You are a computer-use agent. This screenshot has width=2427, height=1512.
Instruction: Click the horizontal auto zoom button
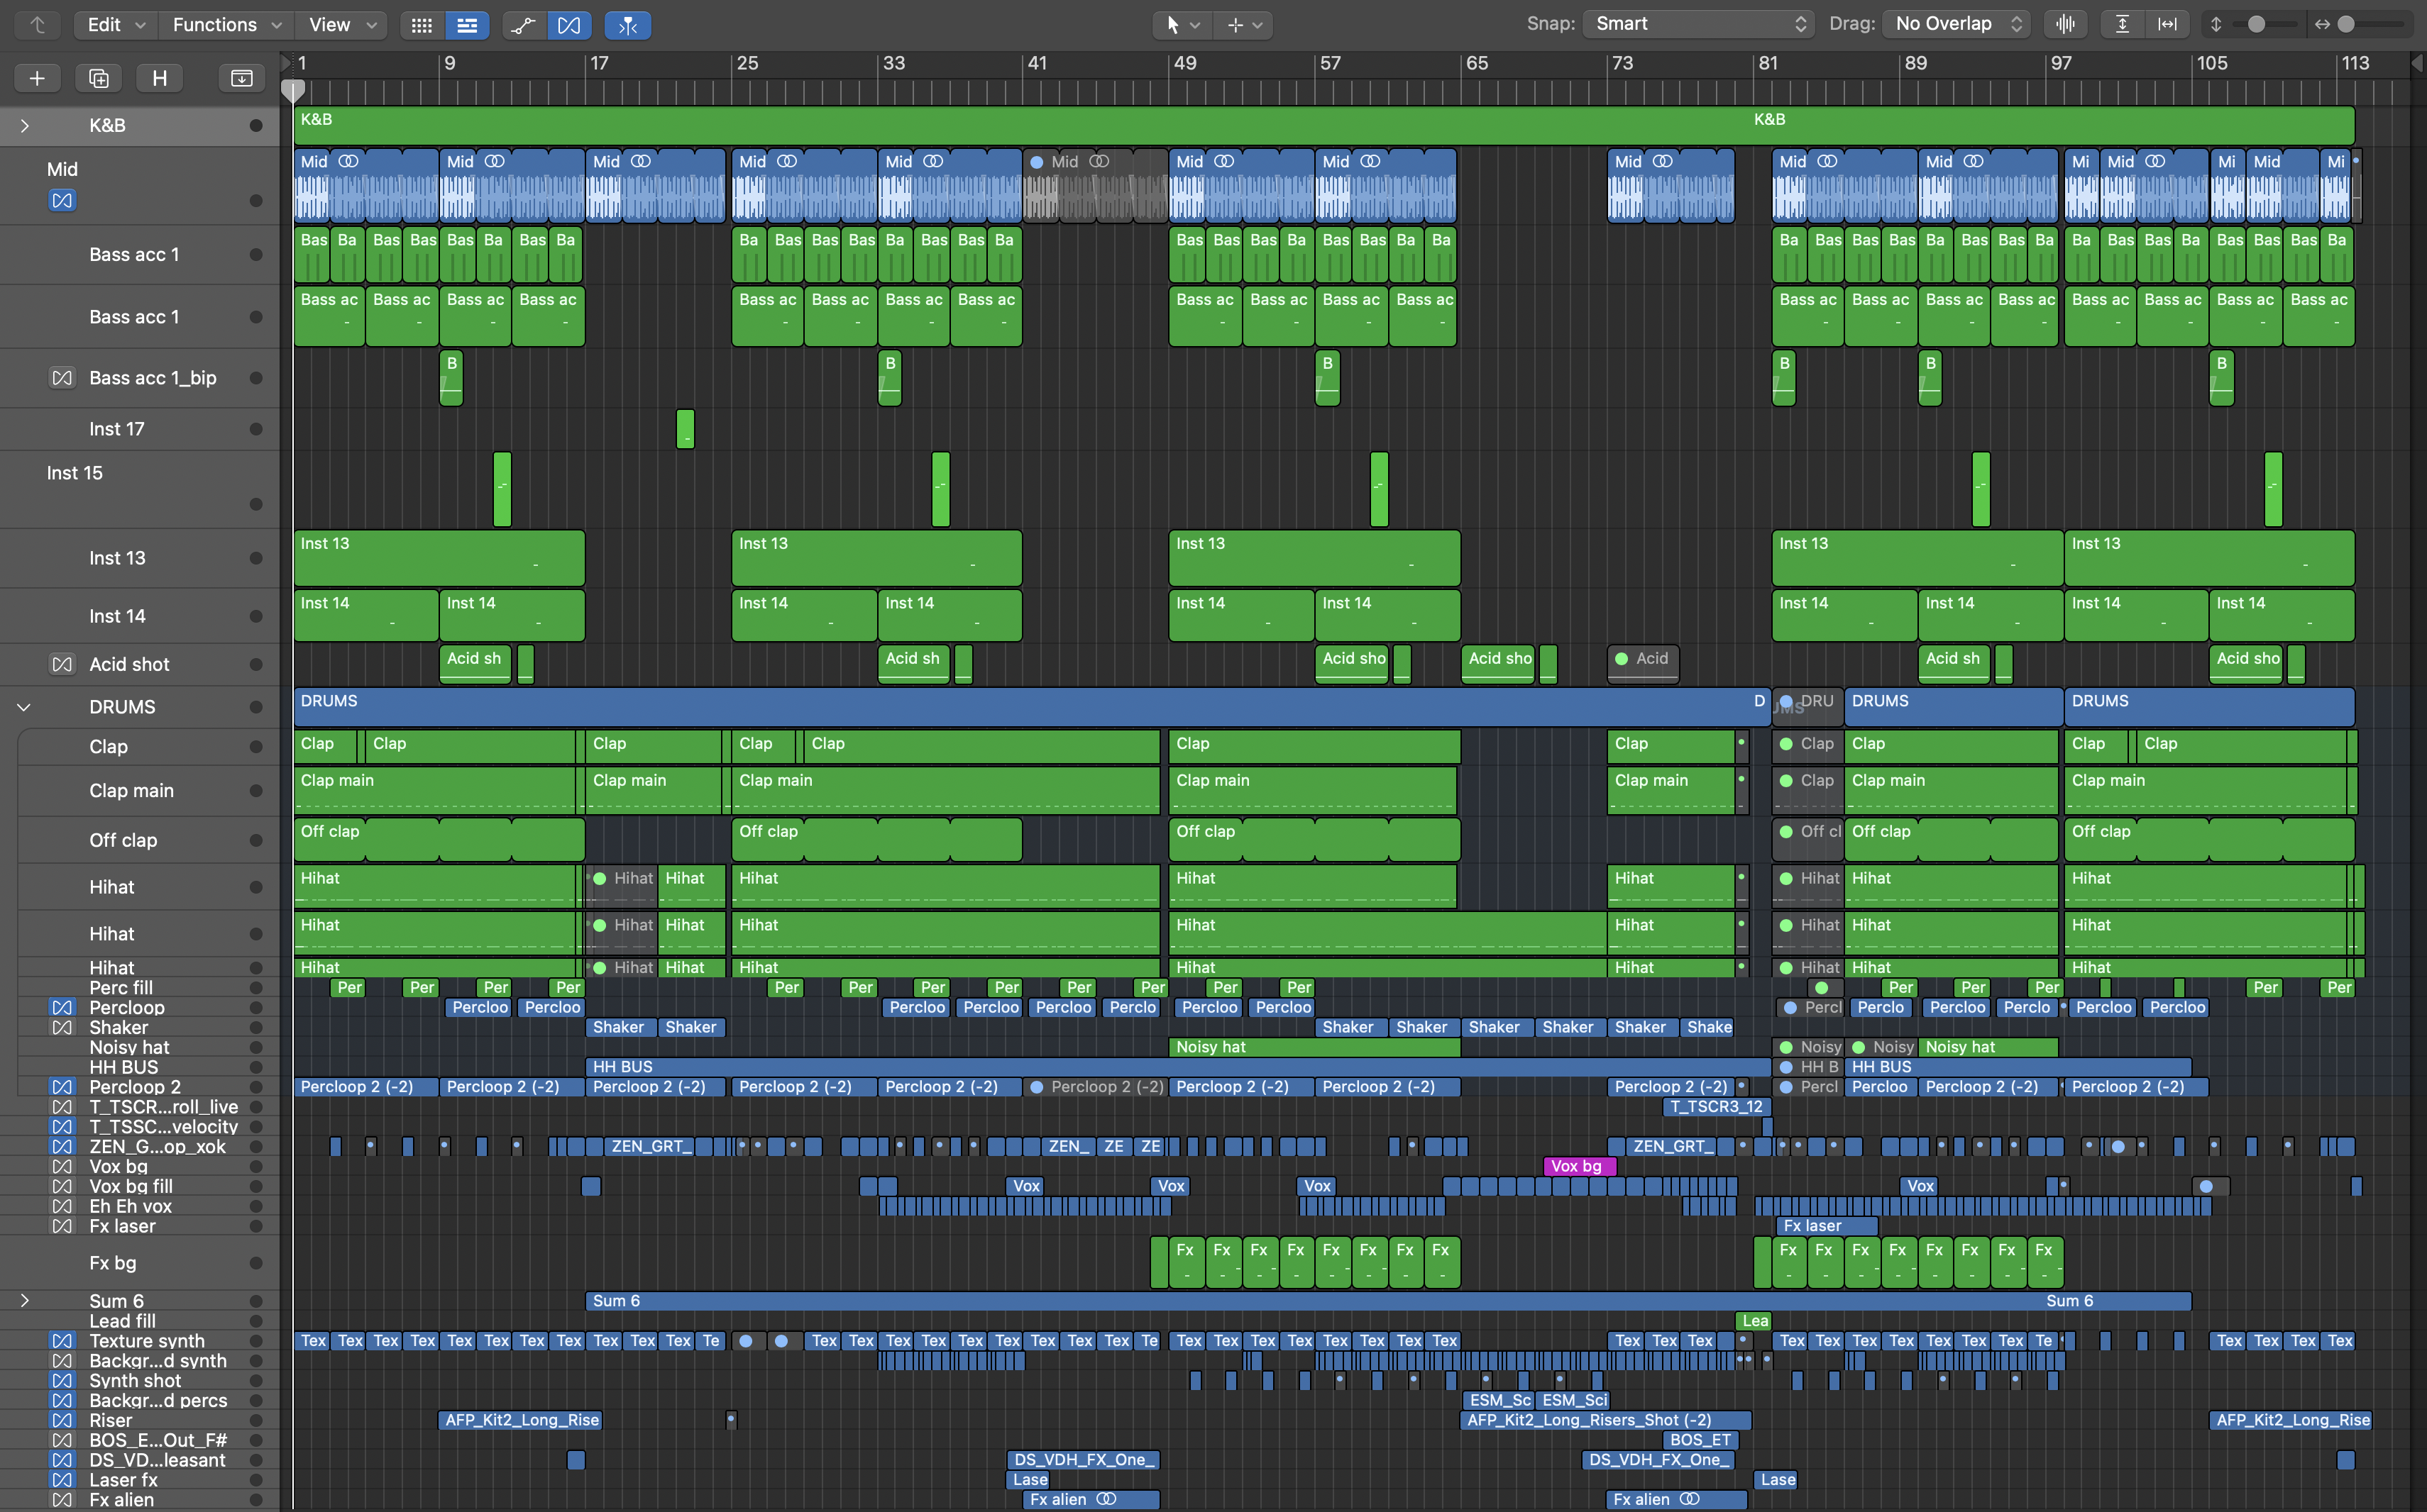(2167, 24)
